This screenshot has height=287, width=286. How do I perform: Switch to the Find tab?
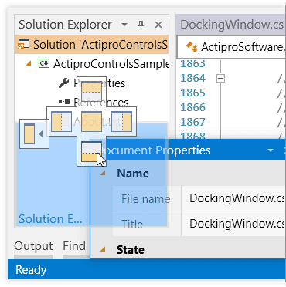[74, 246]
